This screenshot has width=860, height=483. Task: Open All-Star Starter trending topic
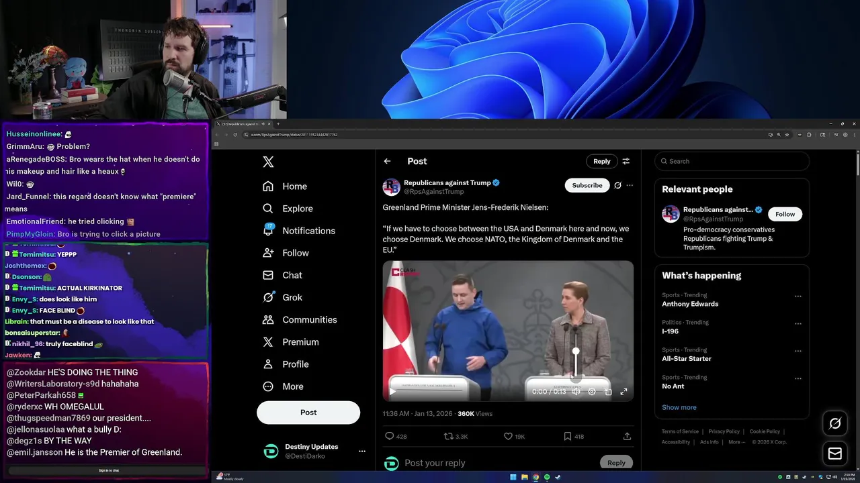pos(687,359)
